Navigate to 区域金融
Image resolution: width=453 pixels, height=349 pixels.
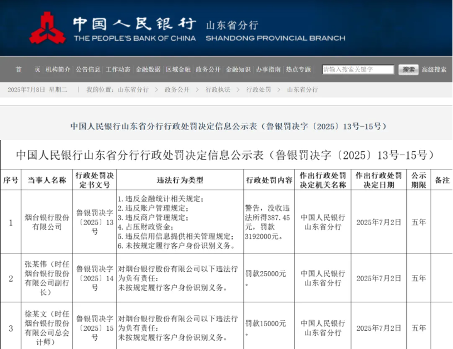tap(178, 69)
